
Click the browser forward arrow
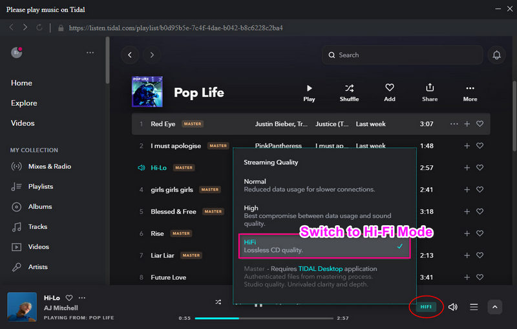pos(25,27)
